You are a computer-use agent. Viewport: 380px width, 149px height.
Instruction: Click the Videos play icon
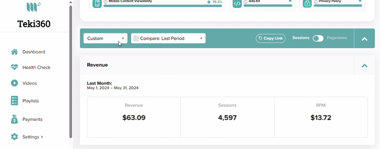pos(15,83)
